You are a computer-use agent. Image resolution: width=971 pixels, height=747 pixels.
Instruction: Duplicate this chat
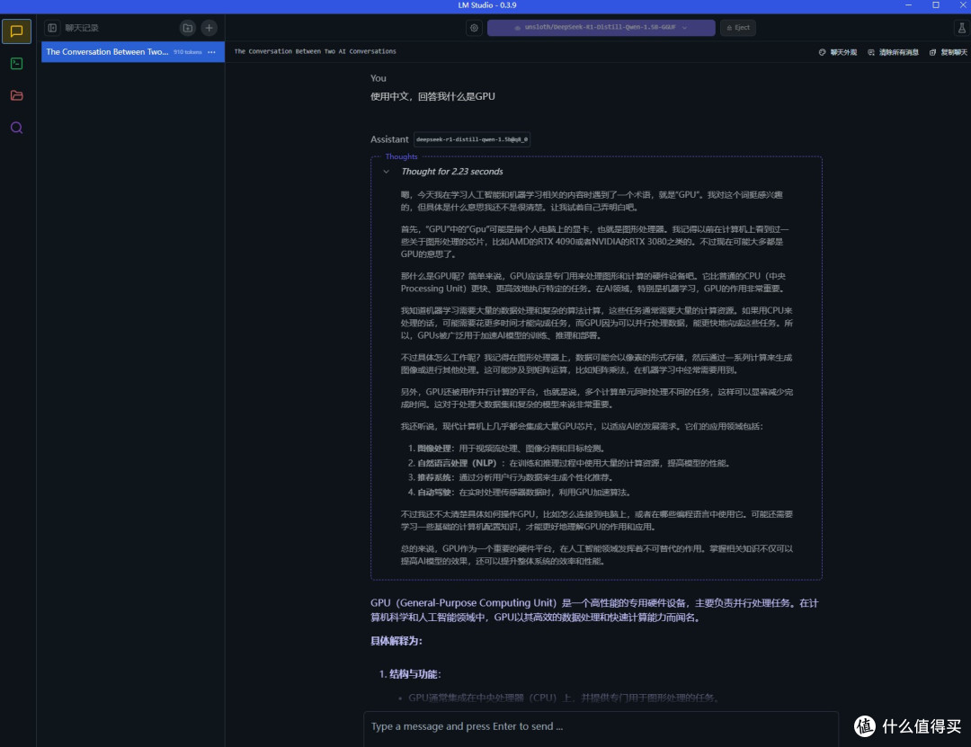tap(949, 52)
